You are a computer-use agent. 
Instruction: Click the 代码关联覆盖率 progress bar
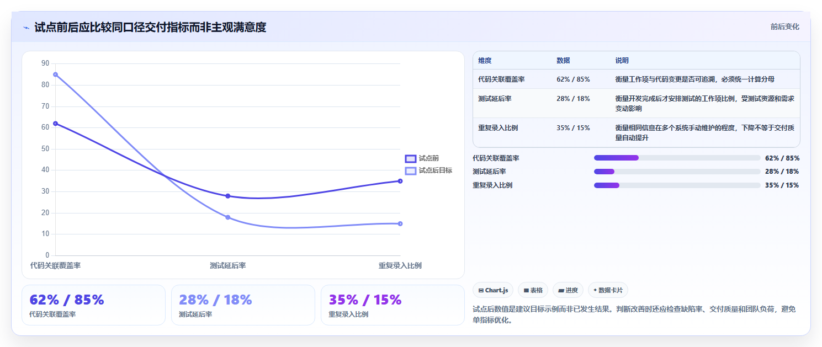pyautogui.click(x=677, y=158)
